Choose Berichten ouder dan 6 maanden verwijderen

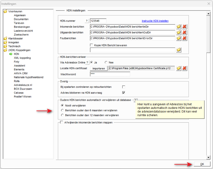[x=62, y=110]
